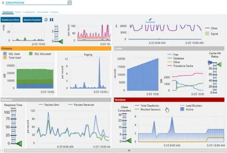Click the Response Time (ms) gauge label
This screenshot has width=227, height=153.
tap(13, 106)
